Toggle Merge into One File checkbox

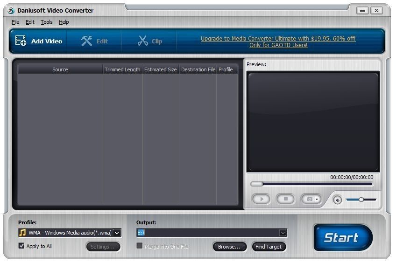pyautogui.click(x=140, y=246)
